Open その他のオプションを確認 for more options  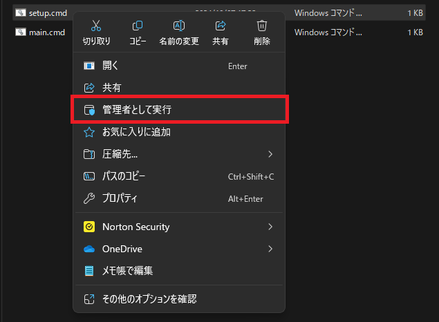point(149,299)
